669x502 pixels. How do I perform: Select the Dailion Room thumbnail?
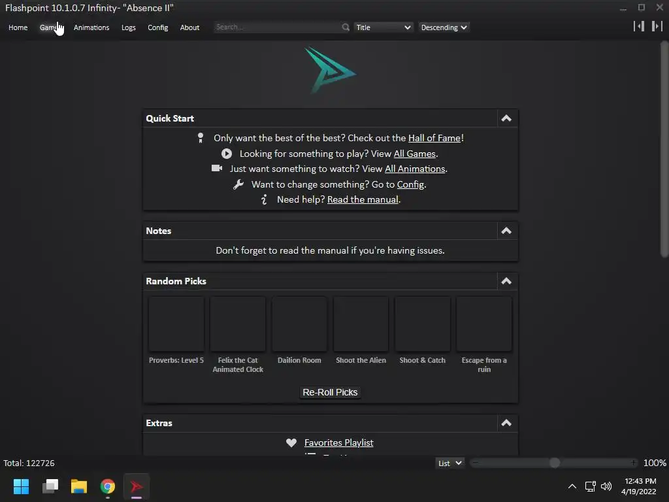(x=299, y=324)
